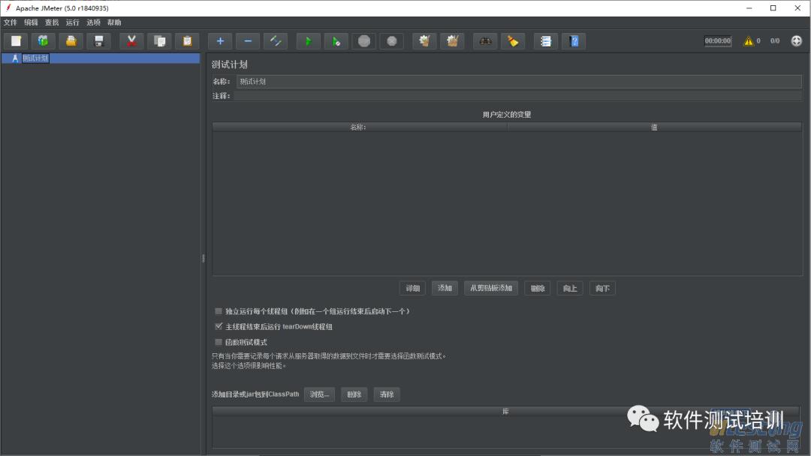Screen dimensions: 811x456
Task: Click the 从剪贴板添加 button
Action: tap(491, 288)
